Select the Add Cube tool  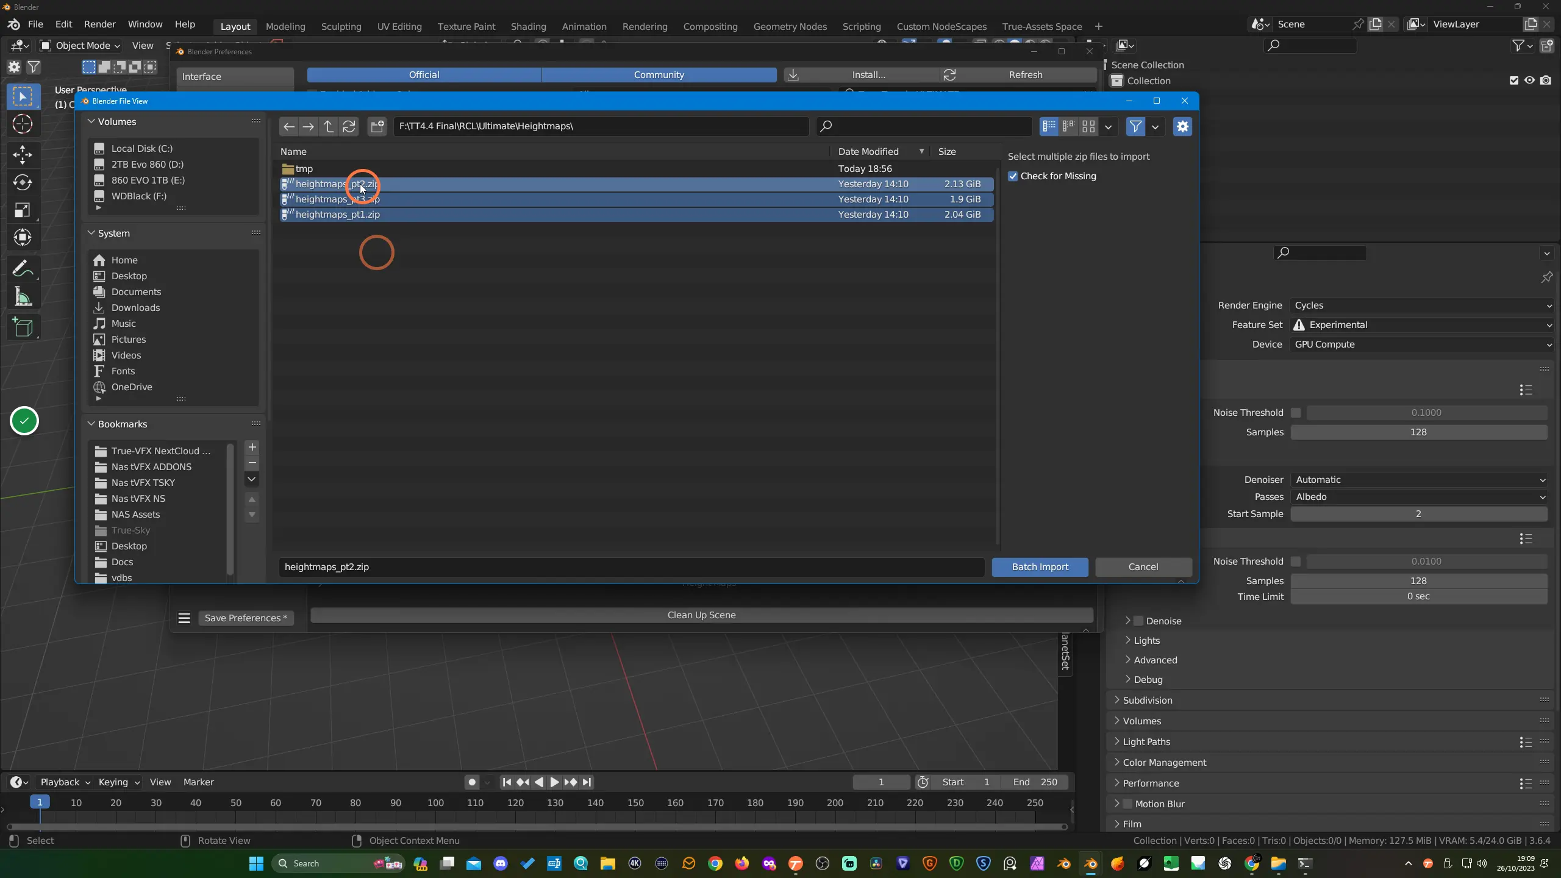(x=23, y=327)
